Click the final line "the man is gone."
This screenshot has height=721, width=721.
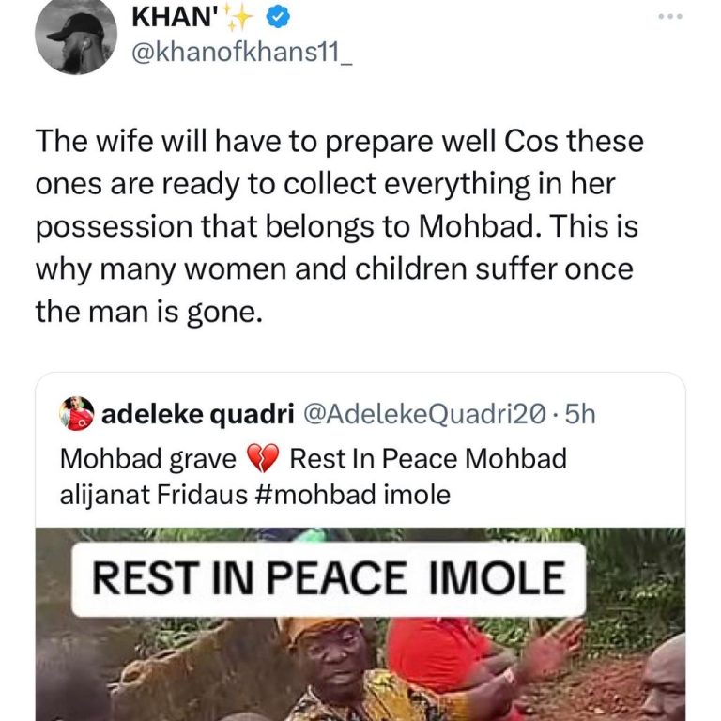pos(146,312)
